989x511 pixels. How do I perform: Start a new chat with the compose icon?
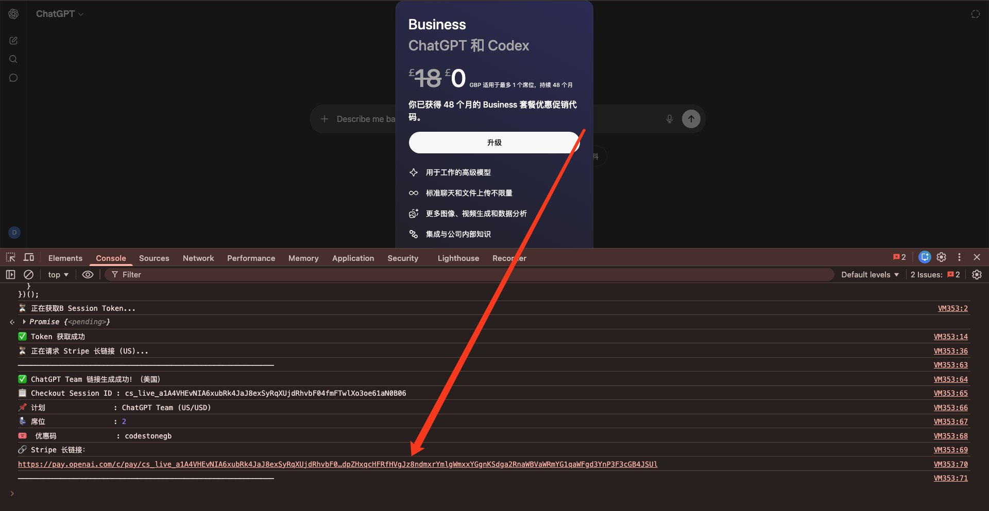pos(13,41)
